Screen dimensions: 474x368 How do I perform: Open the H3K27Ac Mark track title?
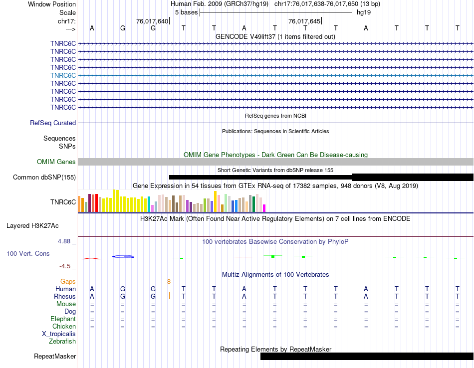[x=275, y=219]
